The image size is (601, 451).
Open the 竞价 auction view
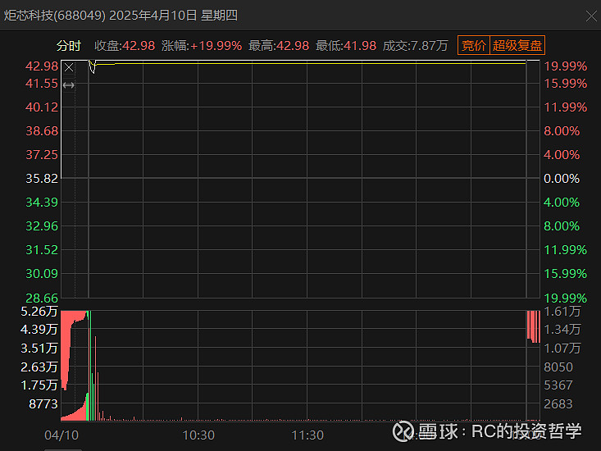pyautogui.click(x=473, y=46)
